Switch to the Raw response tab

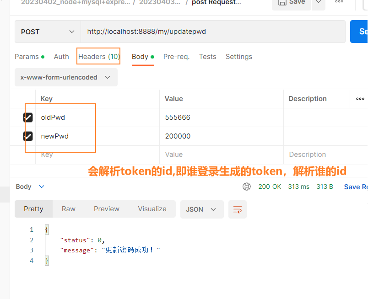tap(68, 209)
